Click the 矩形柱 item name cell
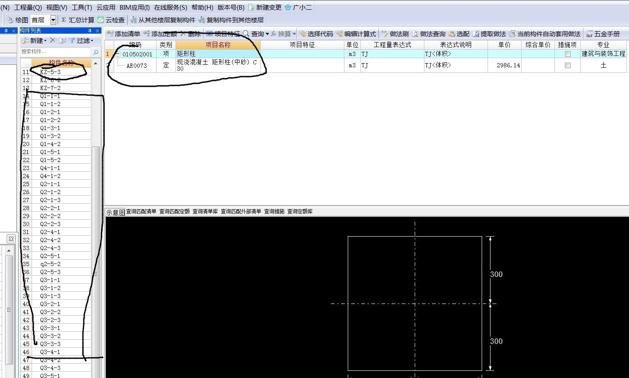This screenshot has width=629, height=378. pyautogui.click(x=218, y=54)
